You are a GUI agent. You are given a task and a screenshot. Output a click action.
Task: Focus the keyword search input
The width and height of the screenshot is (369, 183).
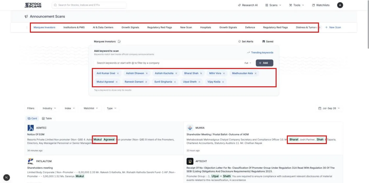169,63
